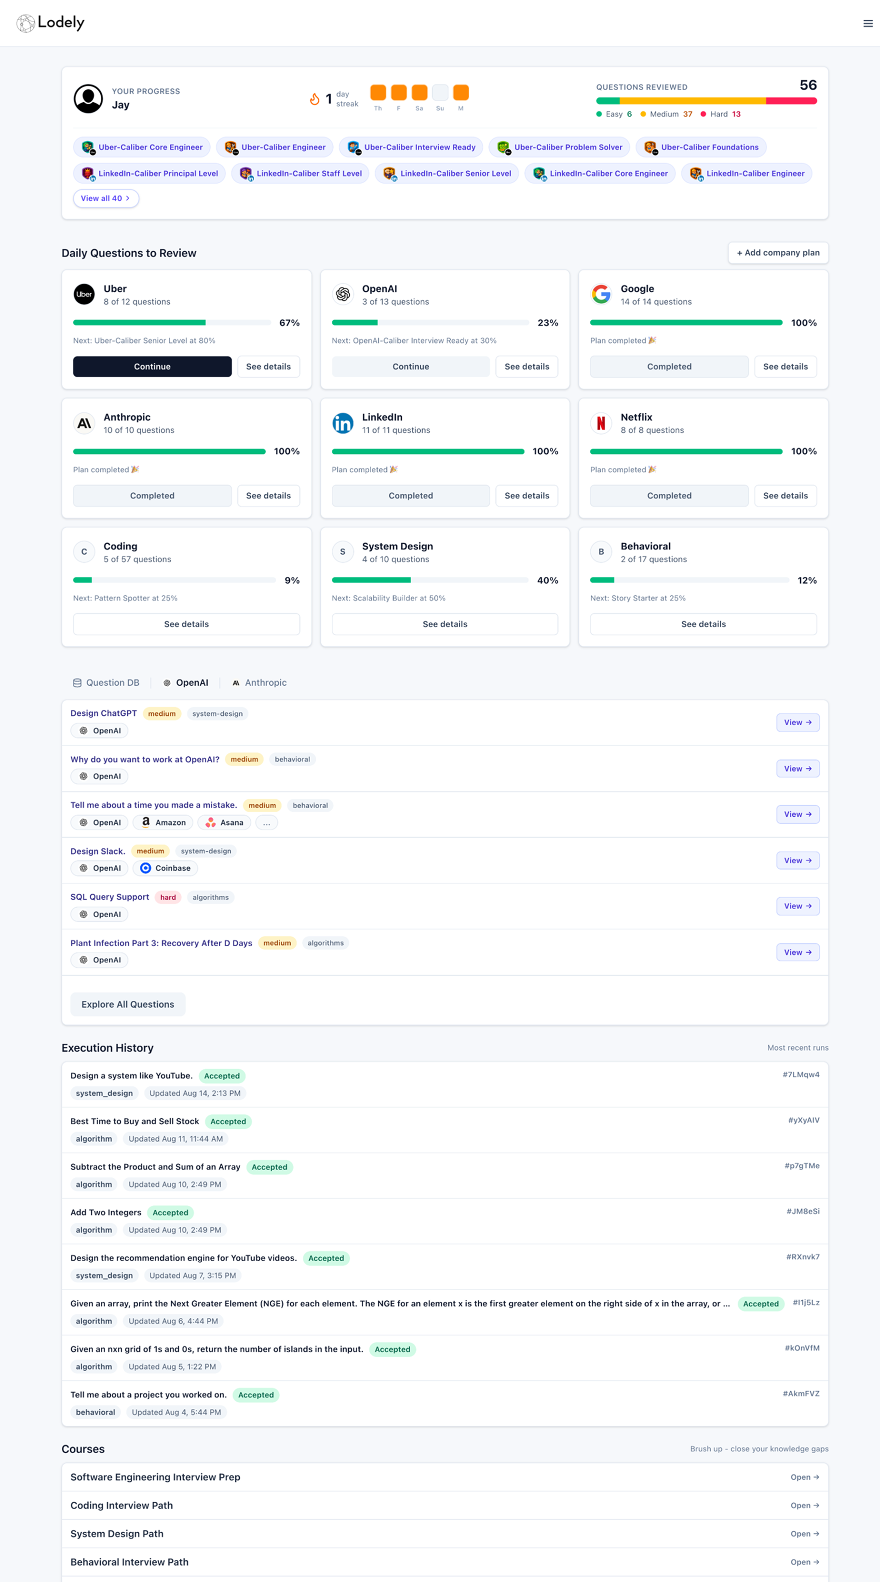Click the Behavioral plan letter icon
Image resolution: width=880 pixels, height=1582 pixels.
[x=601, y=551]
